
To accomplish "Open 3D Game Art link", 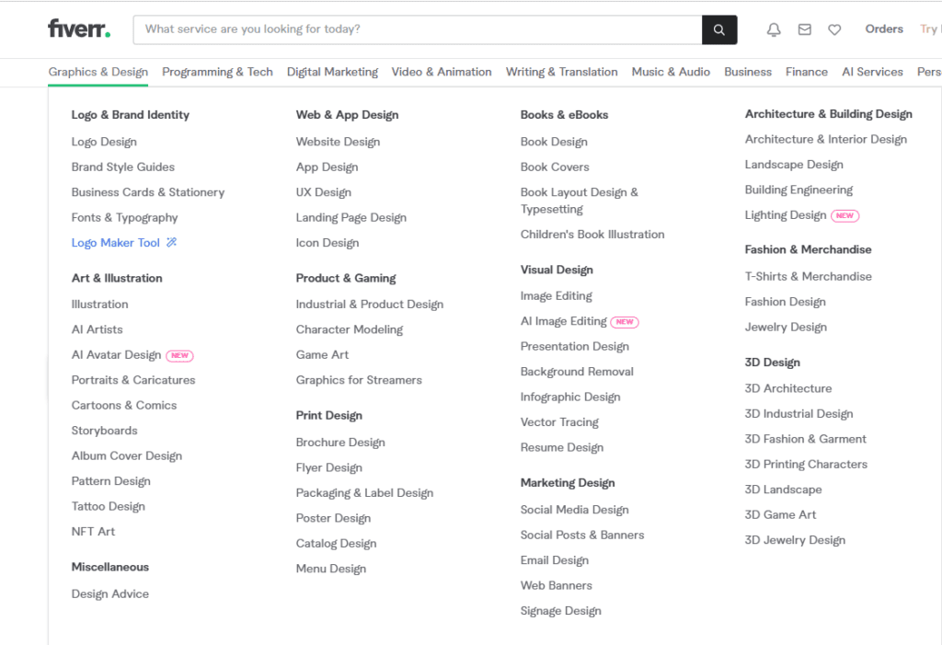I will click(779, 514).
